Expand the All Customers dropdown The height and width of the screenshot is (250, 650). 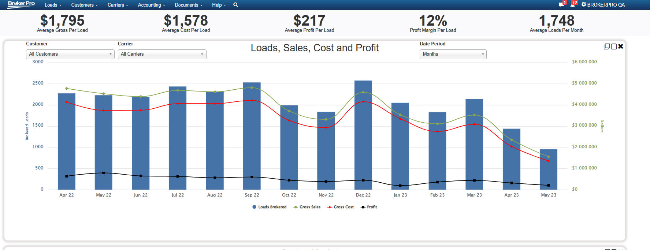coord(70,54)
